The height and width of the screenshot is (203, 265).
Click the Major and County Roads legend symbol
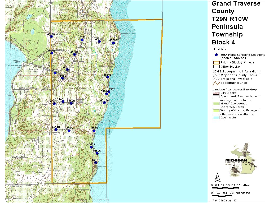(x=217, y=75)
